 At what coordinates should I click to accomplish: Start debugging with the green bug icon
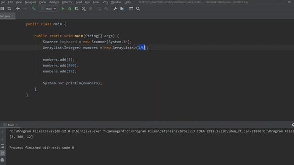coord(69,9)
